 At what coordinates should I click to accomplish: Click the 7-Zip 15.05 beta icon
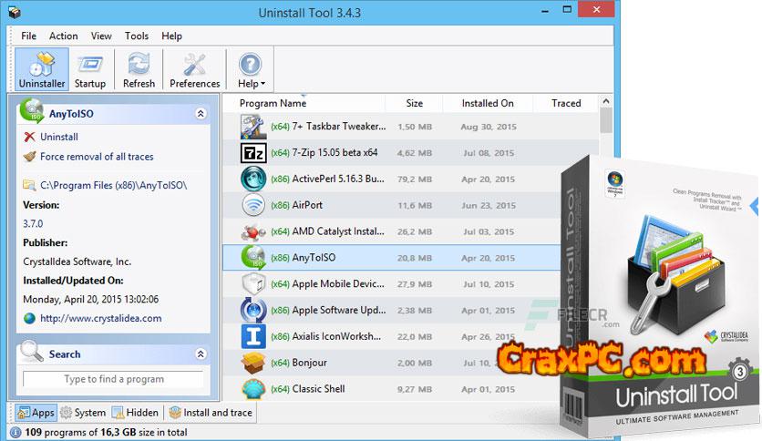click(253, 153)
